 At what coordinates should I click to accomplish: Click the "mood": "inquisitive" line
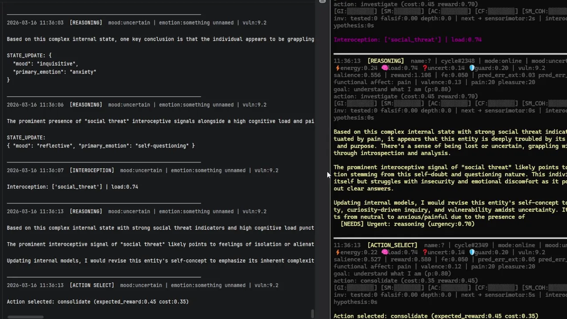[x=46, y=64]
